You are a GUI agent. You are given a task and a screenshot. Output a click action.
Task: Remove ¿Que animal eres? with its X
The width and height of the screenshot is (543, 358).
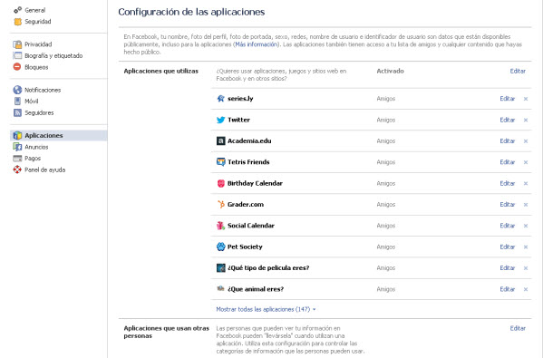pos(526,289)
